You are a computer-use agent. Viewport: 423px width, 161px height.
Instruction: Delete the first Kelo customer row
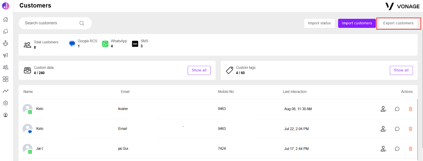411,109
